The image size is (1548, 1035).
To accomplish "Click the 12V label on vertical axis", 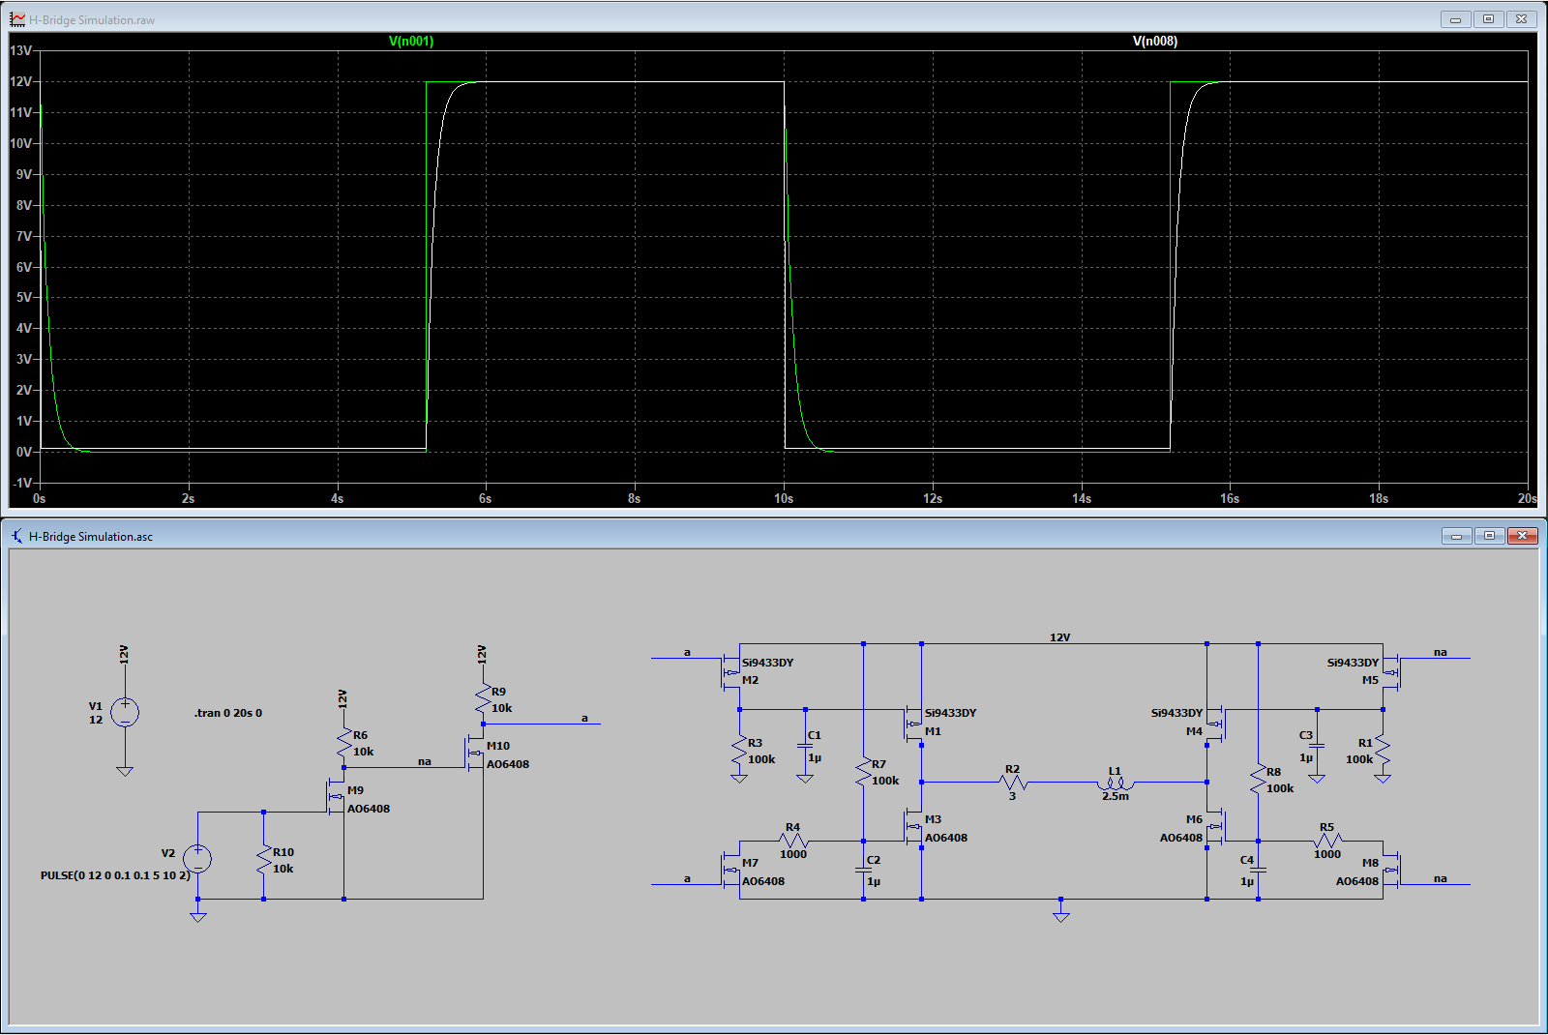I will 21,82.
